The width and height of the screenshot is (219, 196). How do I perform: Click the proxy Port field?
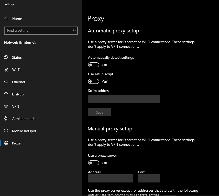point(149,178)
